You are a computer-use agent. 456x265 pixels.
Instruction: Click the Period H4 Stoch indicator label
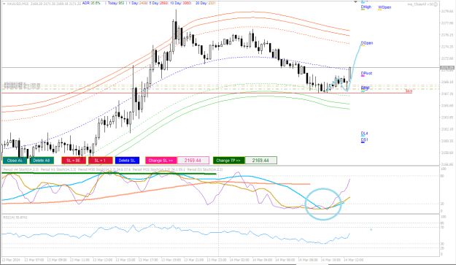pos(21,169)
